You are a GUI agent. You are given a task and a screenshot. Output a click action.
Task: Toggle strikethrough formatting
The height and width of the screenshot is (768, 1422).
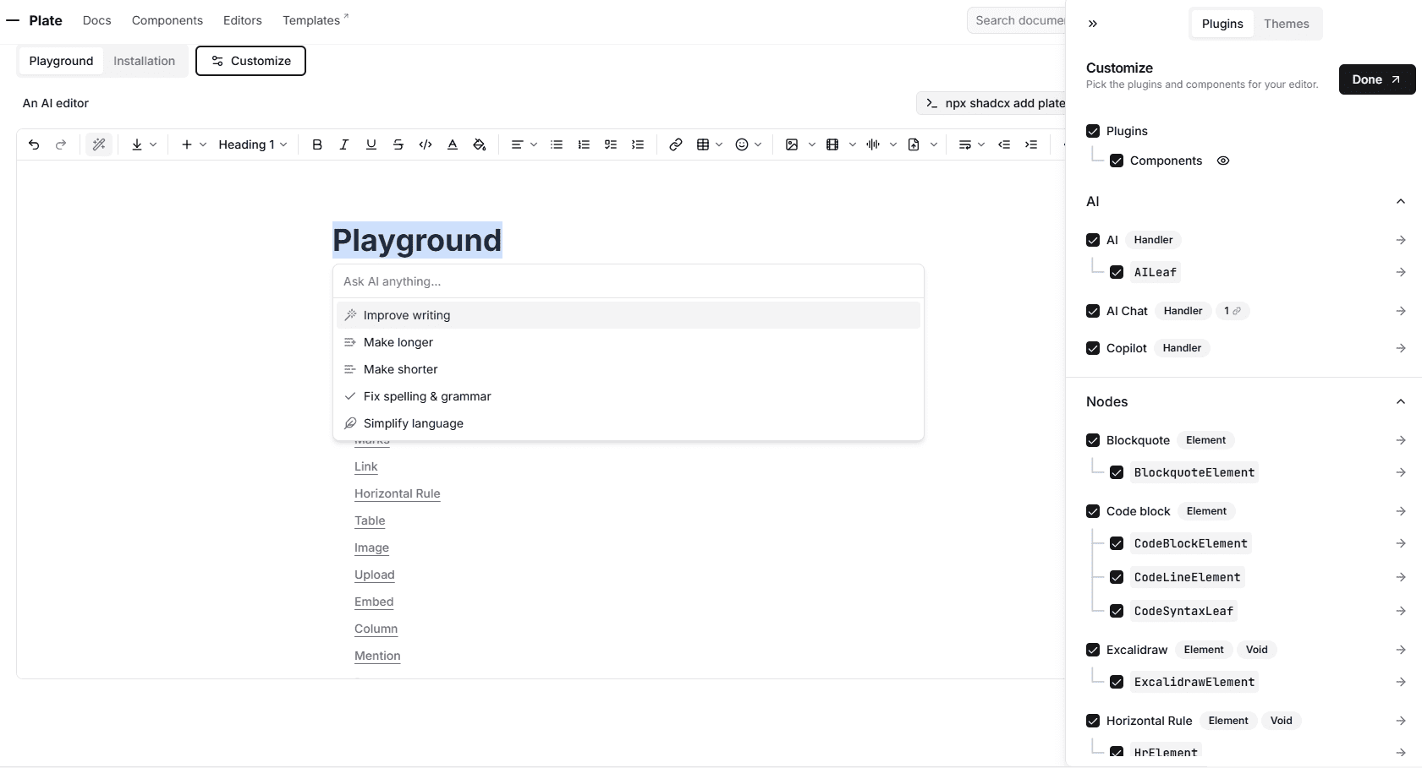pyautogui.click(x=398, y=144)
